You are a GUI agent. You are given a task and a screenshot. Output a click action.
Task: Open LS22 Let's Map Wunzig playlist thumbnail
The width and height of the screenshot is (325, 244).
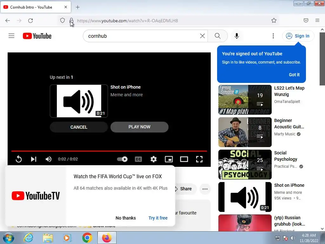[x=245, y=99]
